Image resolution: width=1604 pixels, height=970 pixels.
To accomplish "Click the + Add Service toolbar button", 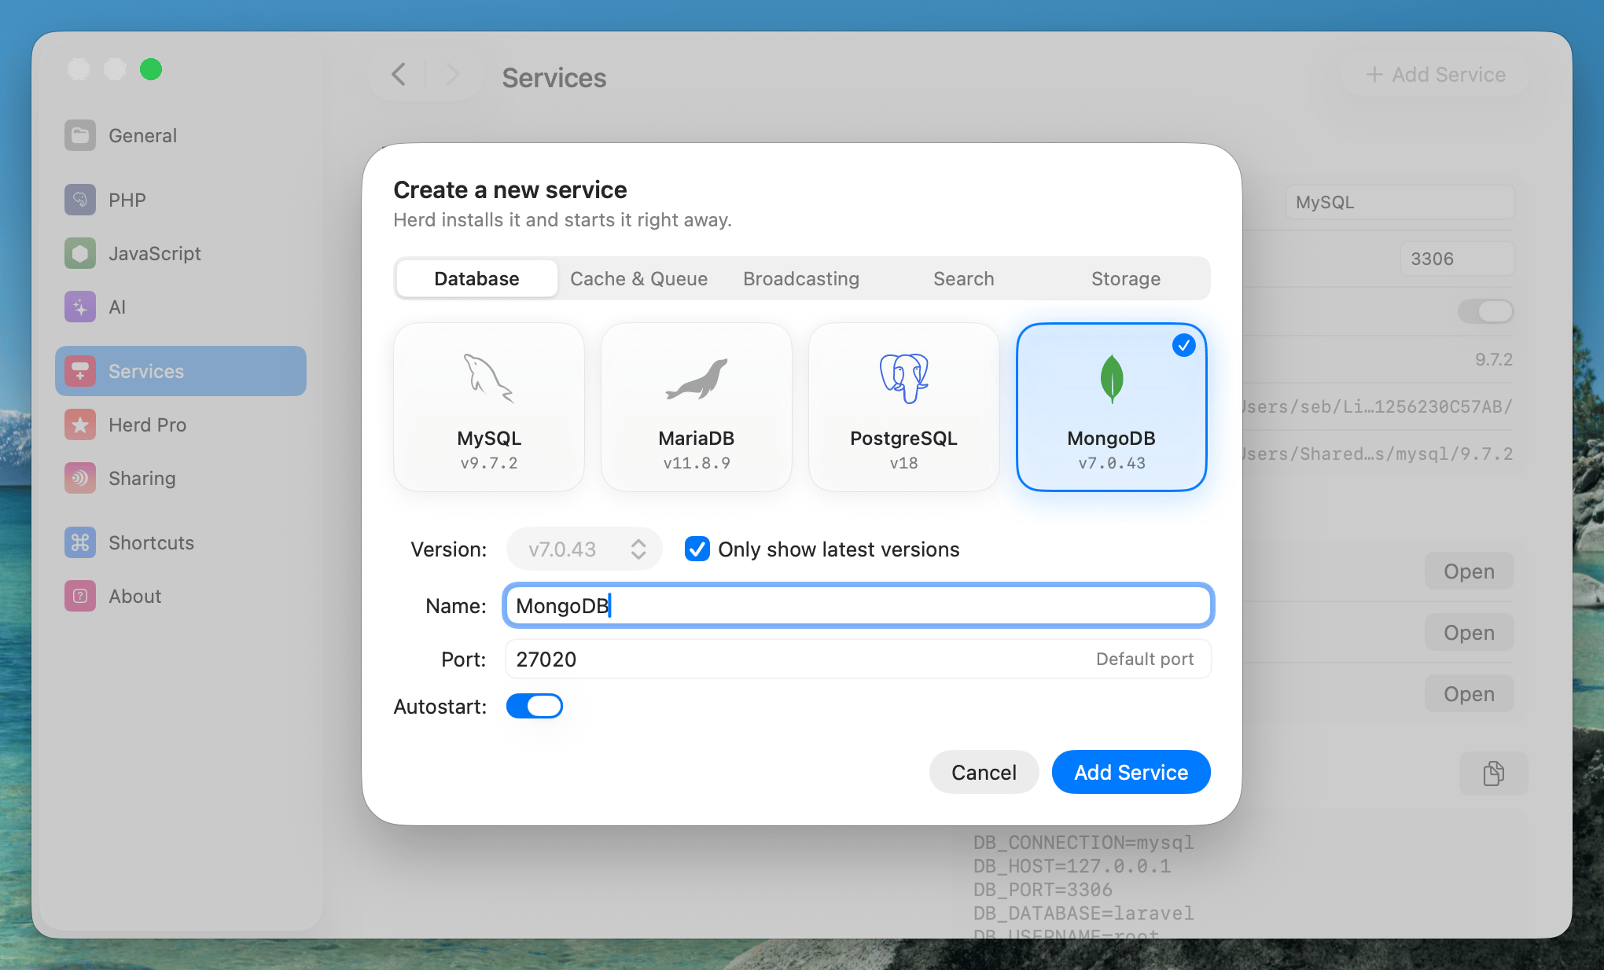I will click(x=1437, y=75).
